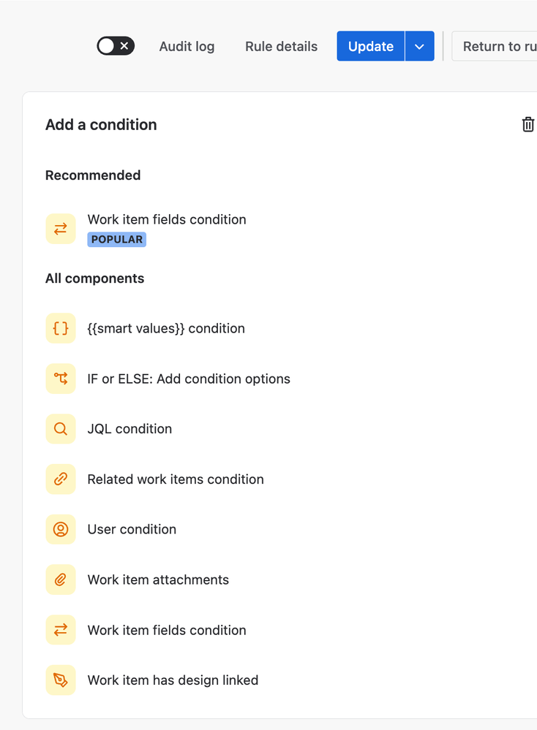Select the Work item attachments paperclip icon
537x730 pixels.
(x=61, y=579)
